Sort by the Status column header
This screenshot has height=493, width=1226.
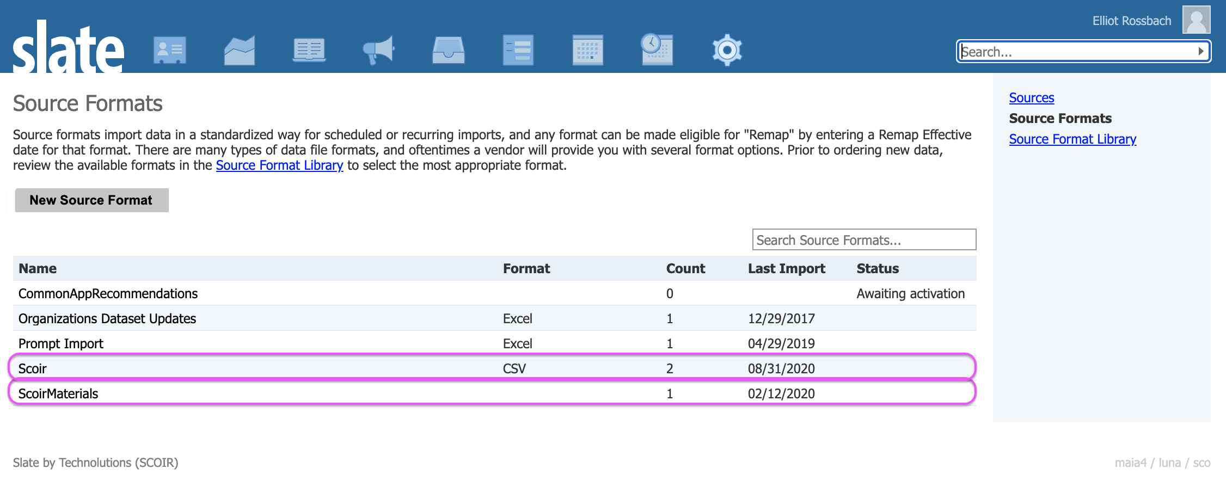tap(878, 268)
